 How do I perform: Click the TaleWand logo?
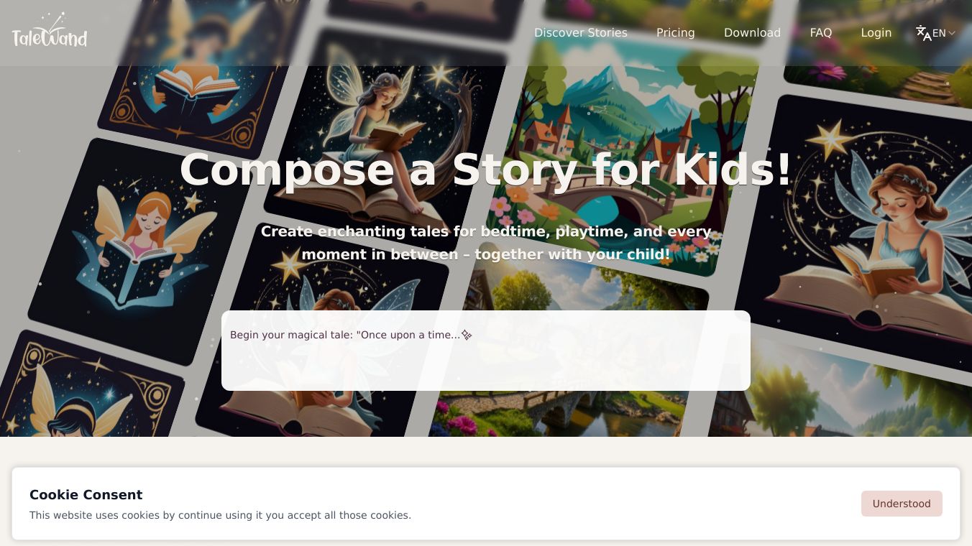(50, 32)
